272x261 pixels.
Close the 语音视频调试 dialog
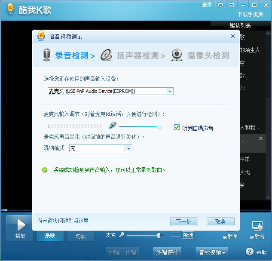[x=233, y=36]
